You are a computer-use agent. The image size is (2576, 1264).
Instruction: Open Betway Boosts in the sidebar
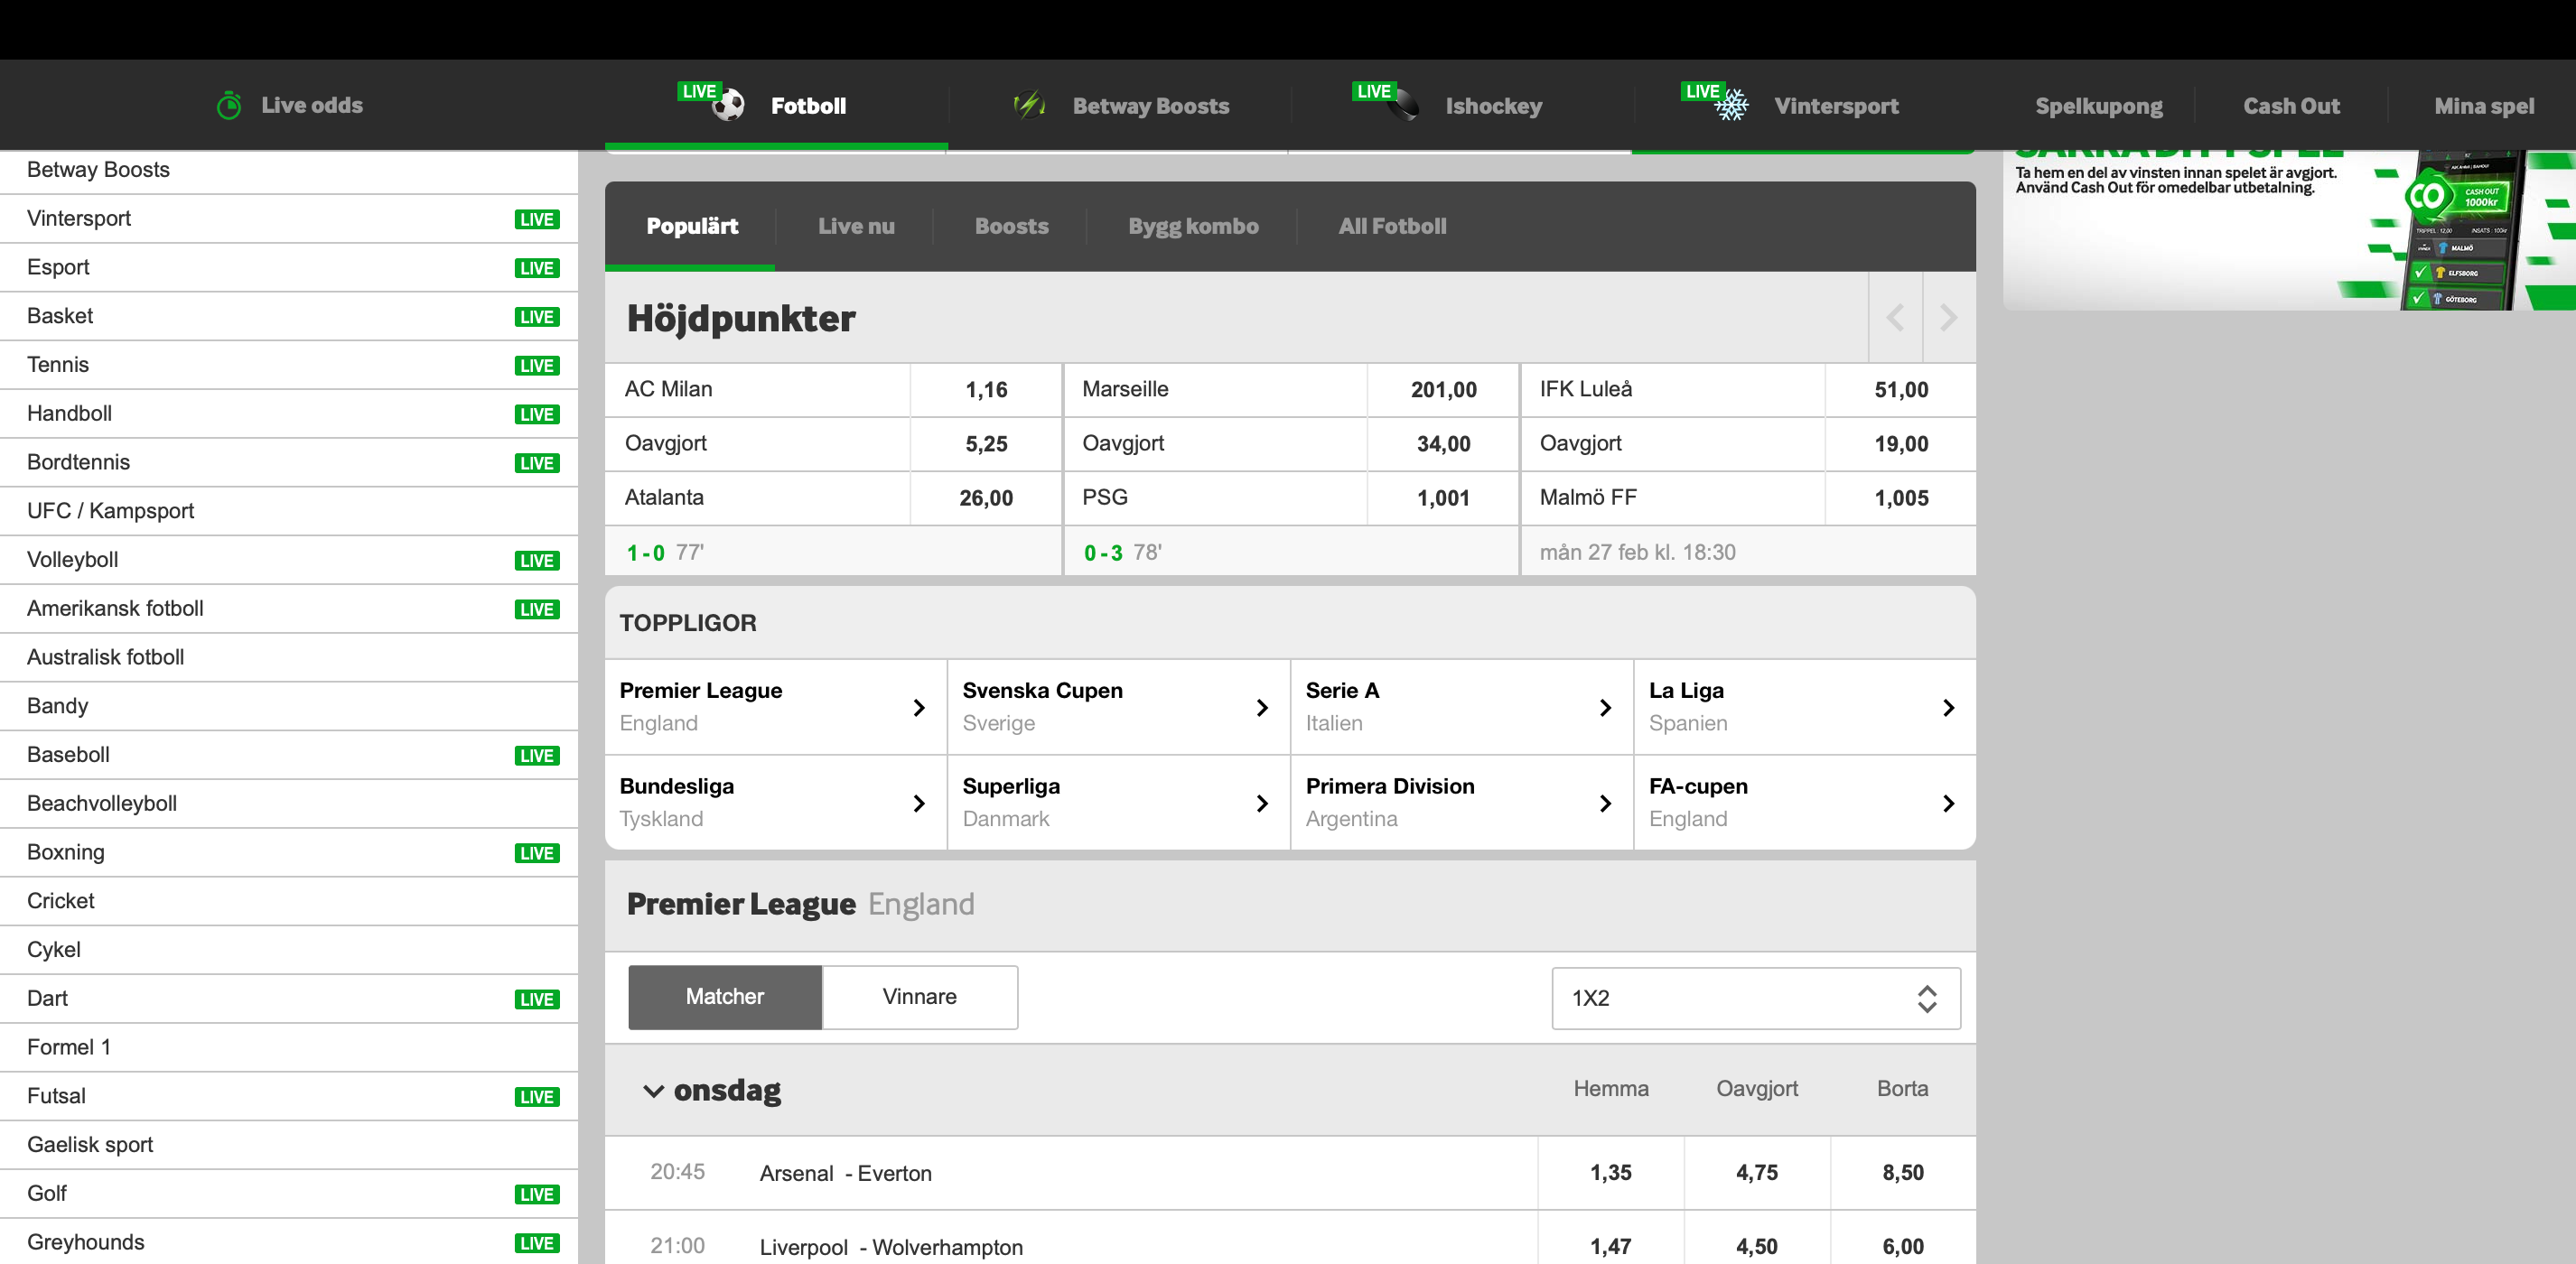point(289,170)
